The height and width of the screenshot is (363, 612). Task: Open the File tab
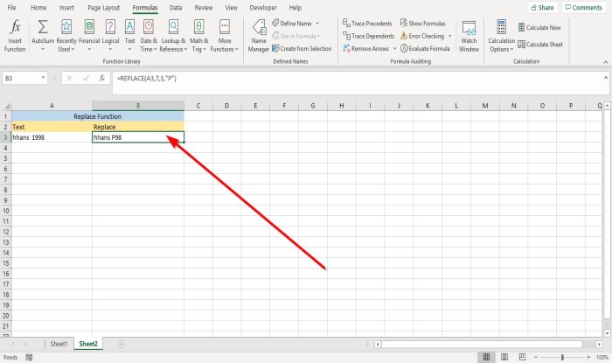point(11,7)
